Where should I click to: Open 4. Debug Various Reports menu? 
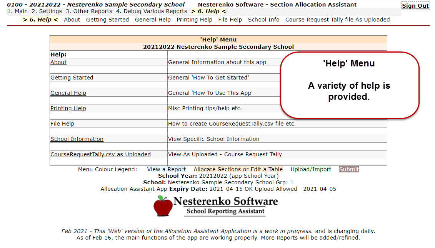[152, 12]
